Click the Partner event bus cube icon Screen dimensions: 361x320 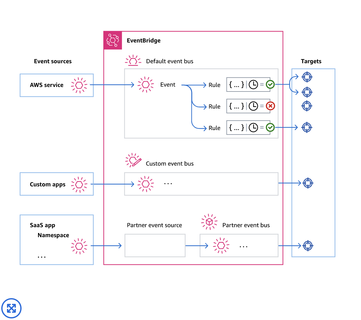(x=209, y=222)
